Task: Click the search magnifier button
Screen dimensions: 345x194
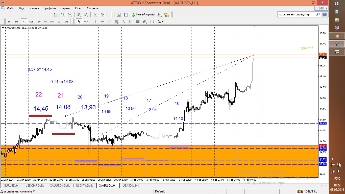Action: pos(318,14)
